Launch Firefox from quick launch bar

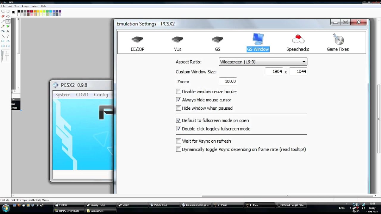point(19,205)
